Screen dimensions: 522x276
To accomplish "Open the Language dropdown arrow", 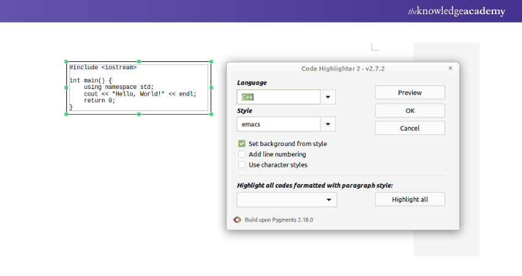I will coord(328,97).
